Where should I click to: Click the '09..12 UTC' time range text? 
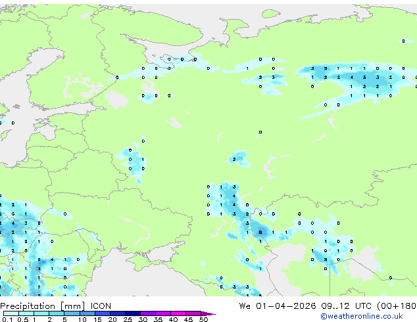(346, 306)
